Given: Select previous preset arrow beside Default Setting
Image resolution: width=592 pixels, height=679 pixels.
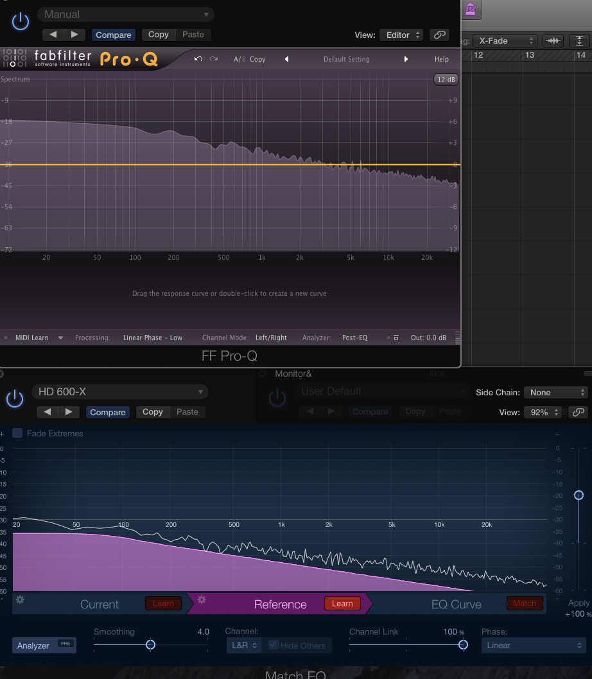Looking at the screenshot, I should [286, 59].
